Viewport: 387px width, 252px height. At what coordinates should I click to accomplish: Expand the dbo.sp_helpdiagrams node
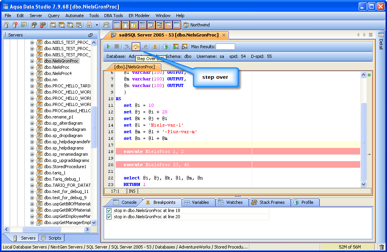(33, 148)
